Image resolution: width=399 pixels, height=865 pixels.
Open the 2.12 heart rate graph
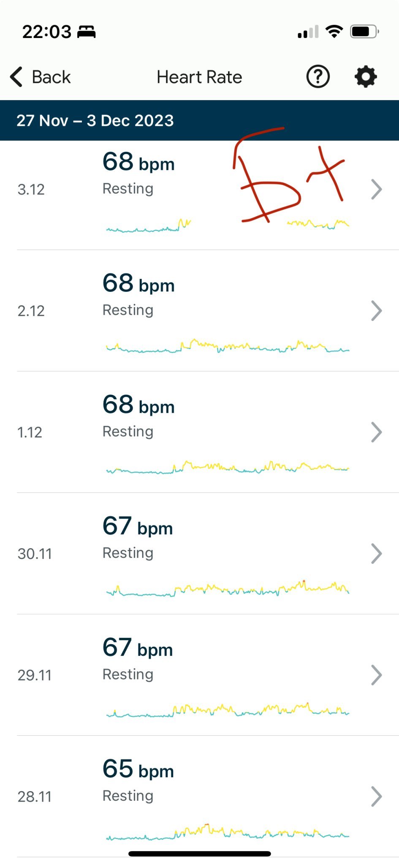[228, 346]
